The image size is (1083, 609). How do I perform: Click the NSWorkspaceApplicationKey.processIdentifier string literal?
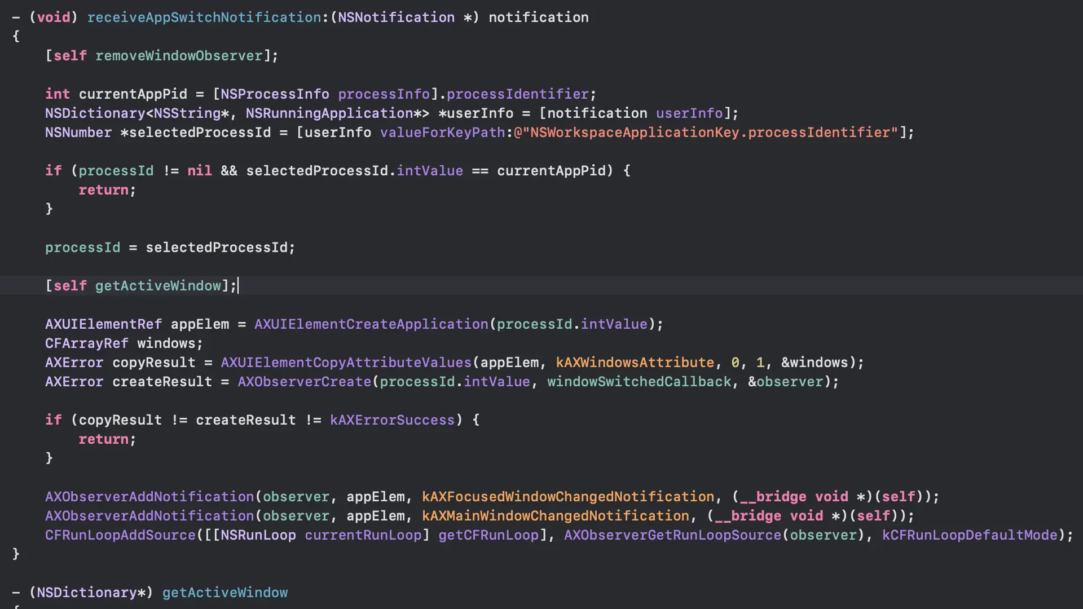tap(706, 133)
